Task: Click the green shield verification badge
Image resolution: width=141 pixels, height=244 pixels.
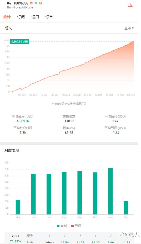Action: 36,3
